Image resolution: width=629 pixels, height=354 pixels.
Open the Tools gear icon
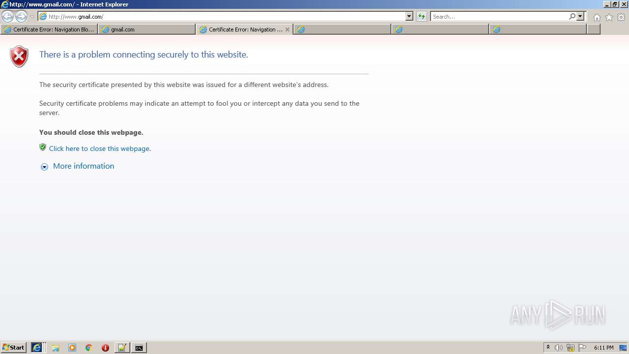click(x=621, y=17)
